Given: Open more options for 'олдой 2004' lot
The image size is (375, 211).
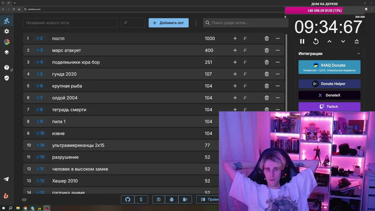Looking at the screenshot, I should (x=278, y=98).
